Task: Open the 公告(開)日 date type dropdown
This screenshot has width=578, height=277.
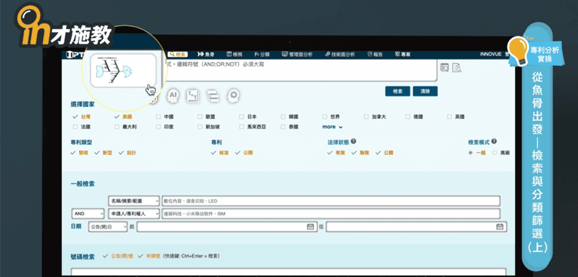Action: click(108, 227)
